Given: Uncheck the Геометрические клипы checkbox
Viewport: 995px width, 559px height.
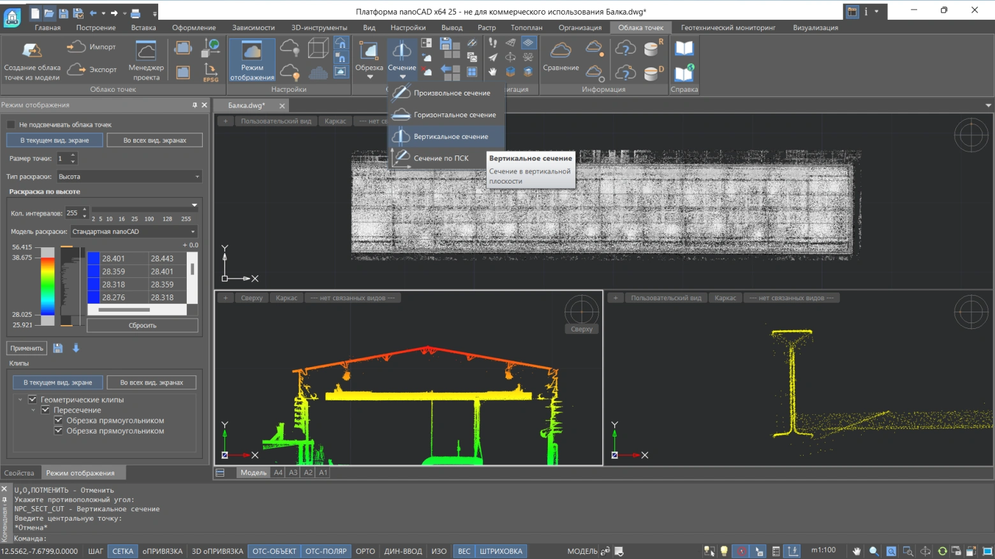Looking at the screenshot, I should click(x=33, y=400).
